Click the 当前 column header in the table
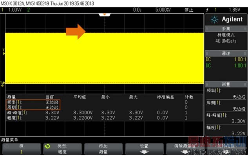 [50, 97]
